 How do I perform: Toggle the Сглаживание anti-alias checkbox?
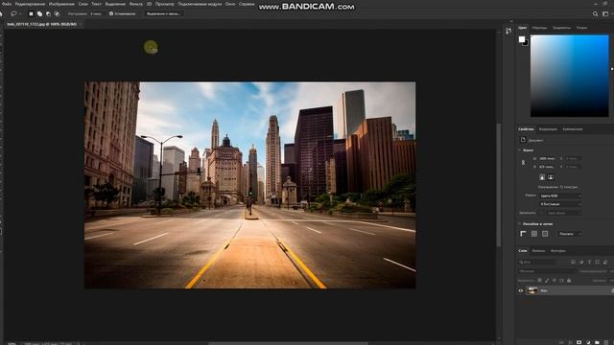pyautogui.click(x=111, y=13)
